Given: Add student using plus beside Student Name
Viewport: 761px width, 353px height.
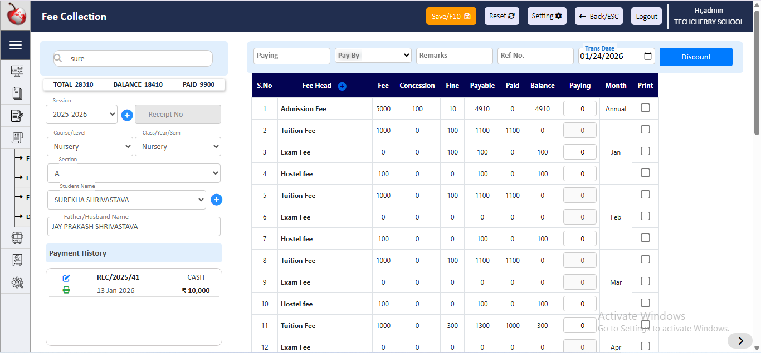Looking at the screenshot, I should pos(217,200).
